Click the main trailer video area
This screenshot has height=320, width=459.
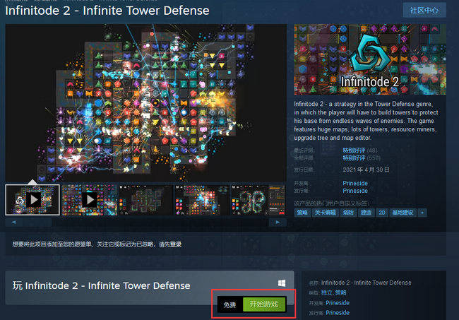pyautogui.click(x=145, y=103)
